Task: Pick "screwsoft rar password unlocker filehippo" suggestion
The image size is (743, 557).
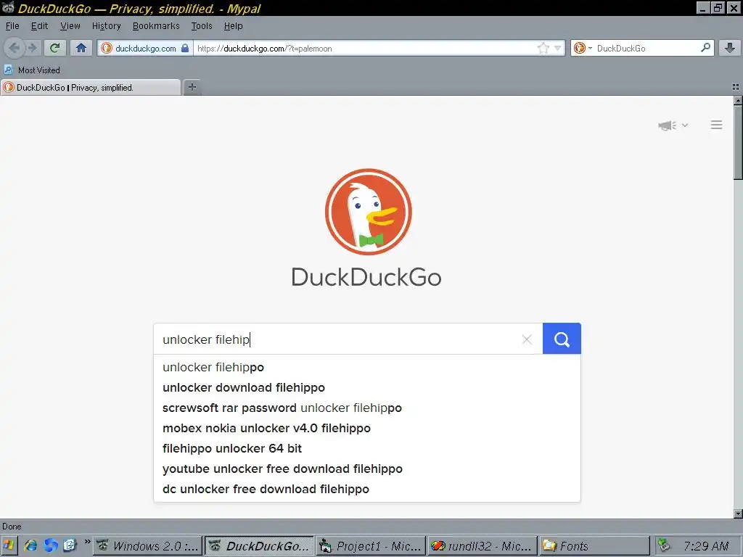Action: (366, 408)
